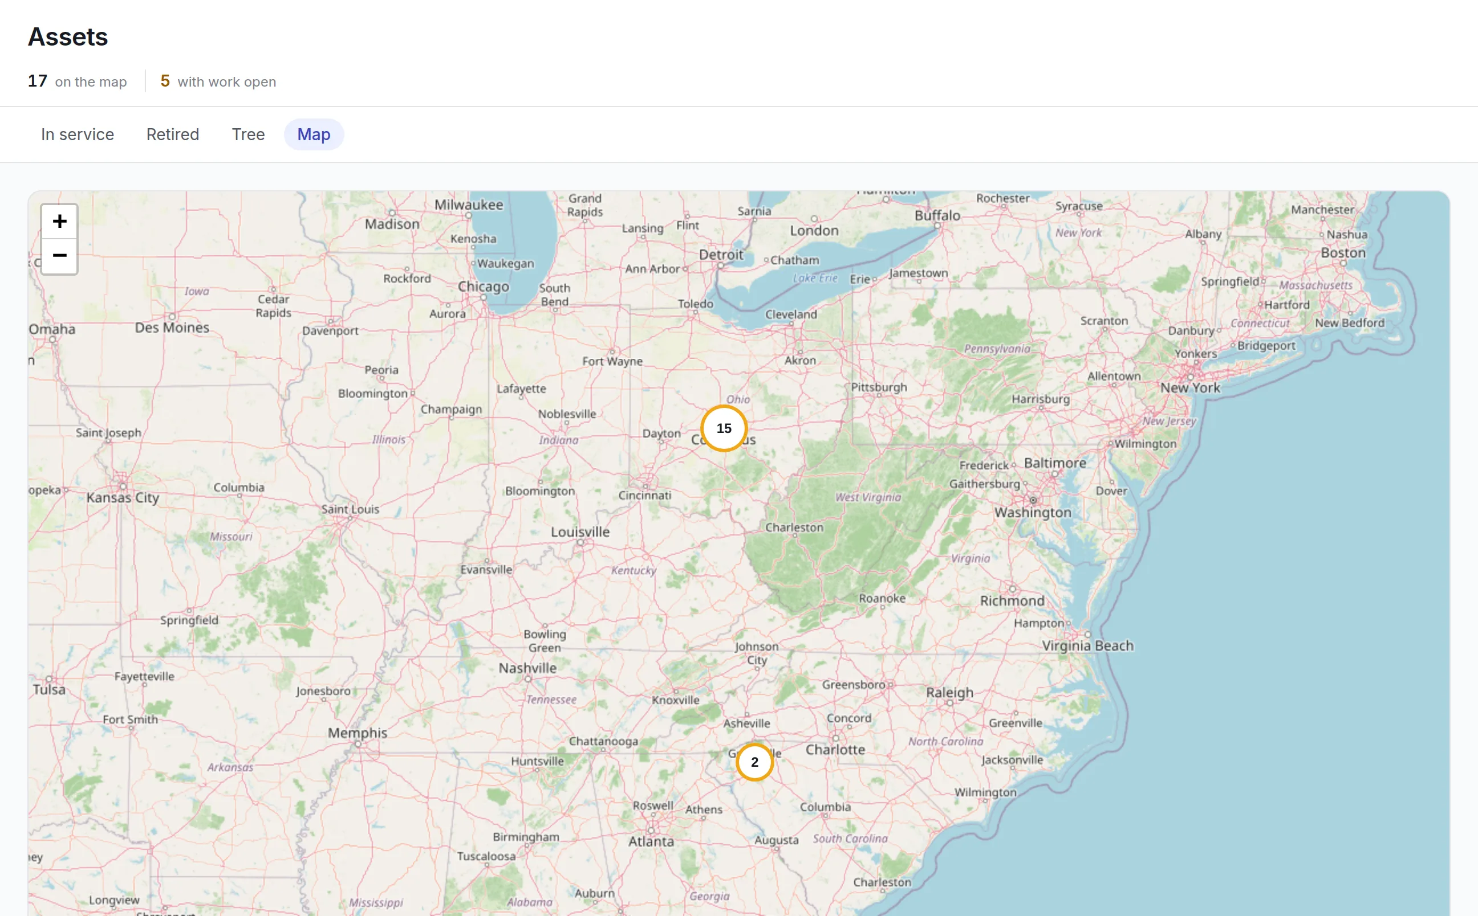Click the Washington label on map
Viewport: 1478px width, 916px height.
pyautogui.click(x=1033, y=513)
